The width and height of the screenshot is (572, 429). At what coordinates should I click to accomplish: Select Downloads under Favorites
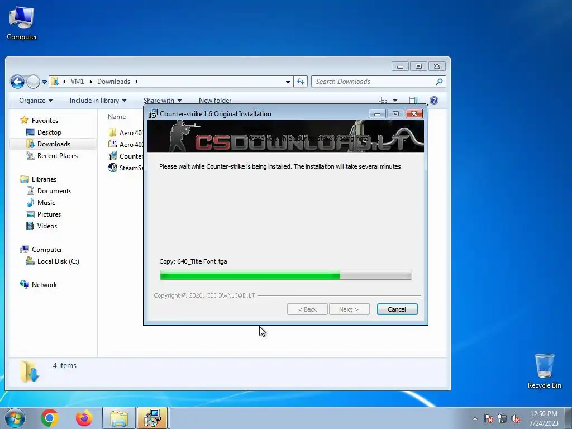[53, 144]
